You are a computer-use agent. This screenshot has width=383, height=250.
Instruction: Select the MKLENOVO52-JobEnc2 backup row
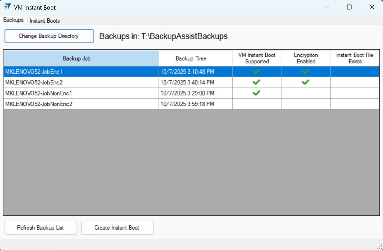(x=81, y=82)
